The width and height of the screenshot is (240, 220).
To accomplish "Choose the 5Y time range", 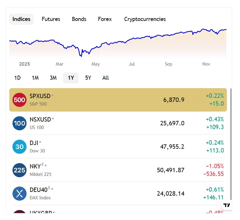I will coord(88,78).
